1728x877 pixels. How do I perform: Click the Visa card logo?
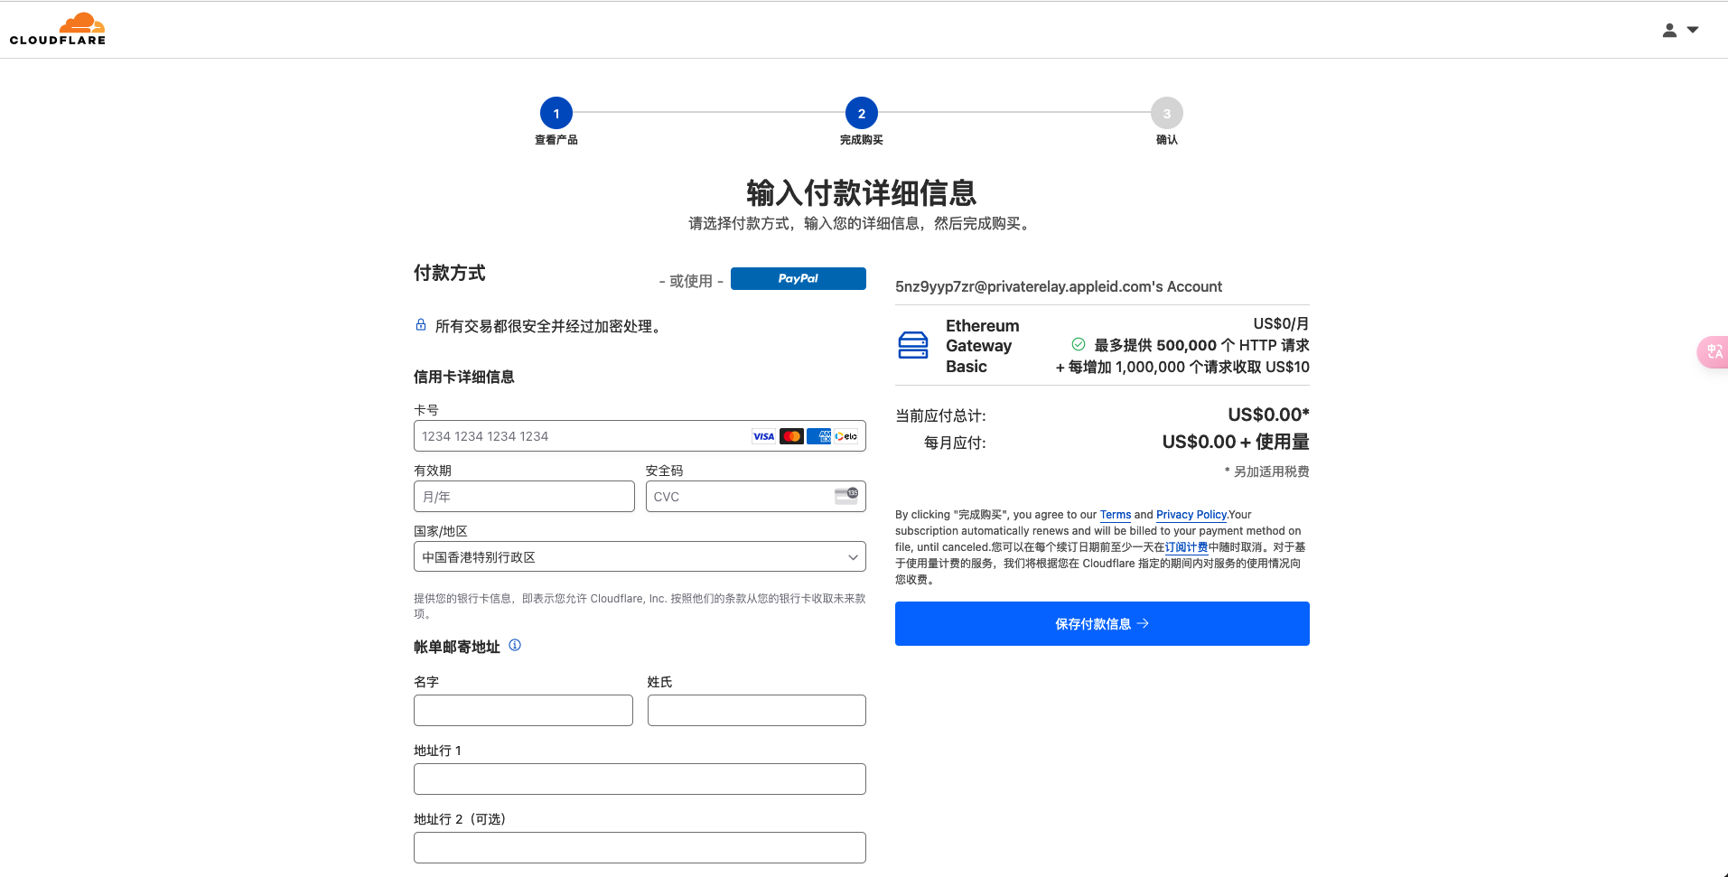point(763,436)
